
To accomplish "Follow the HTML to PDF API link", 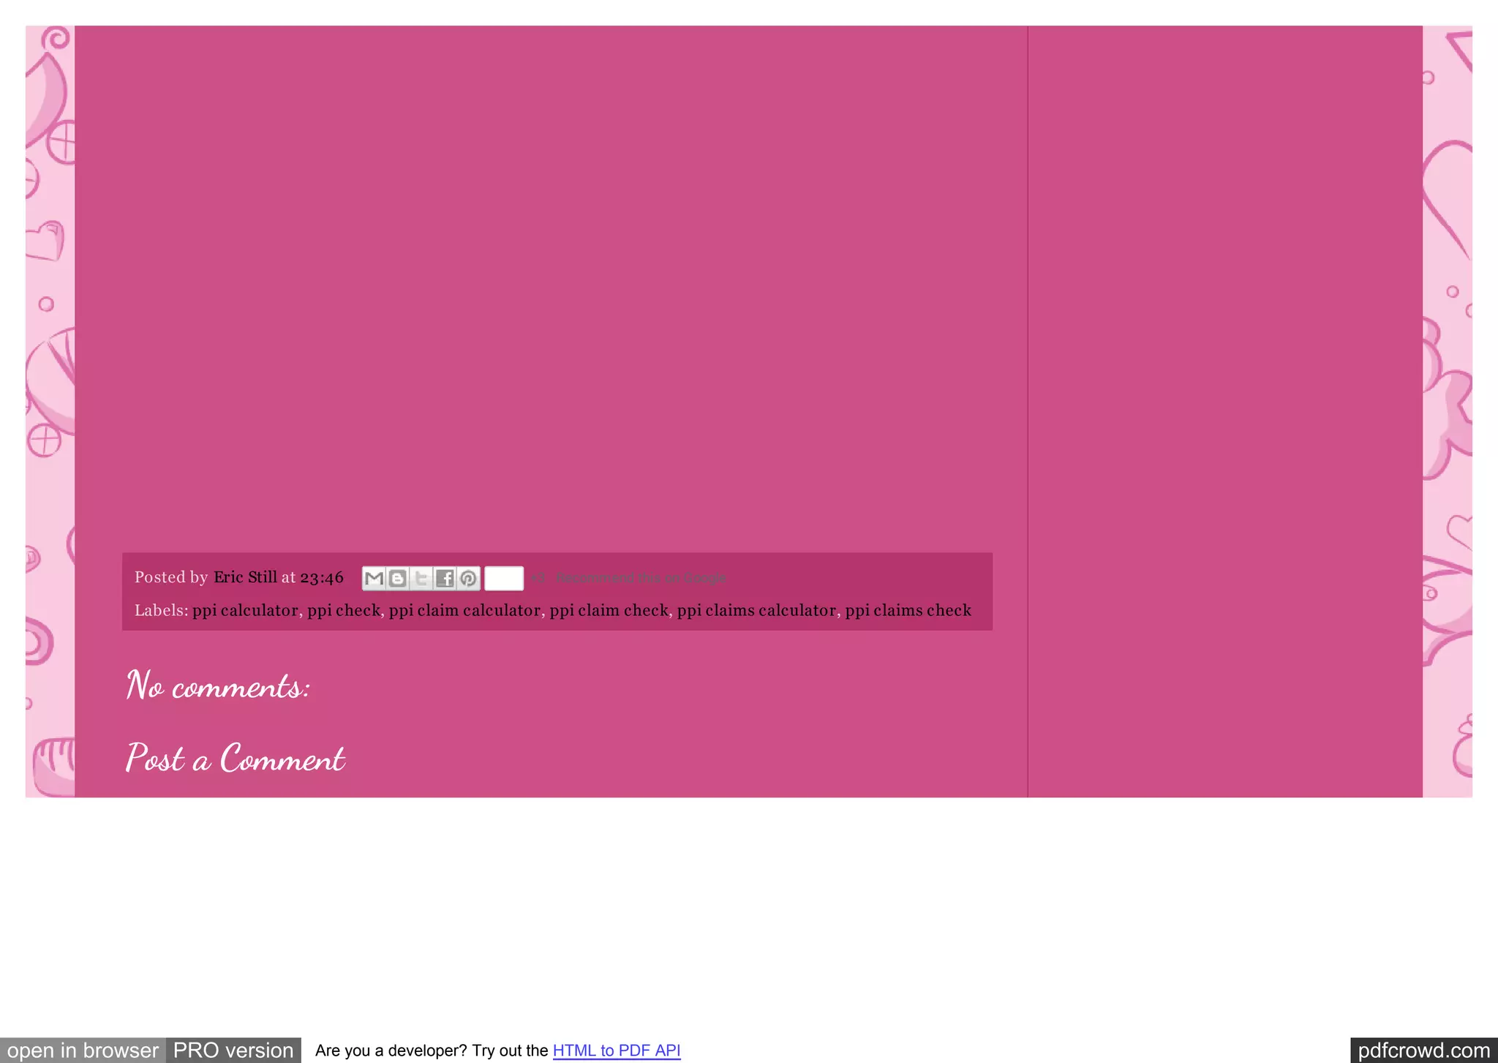I will [x=617, y=1051].
